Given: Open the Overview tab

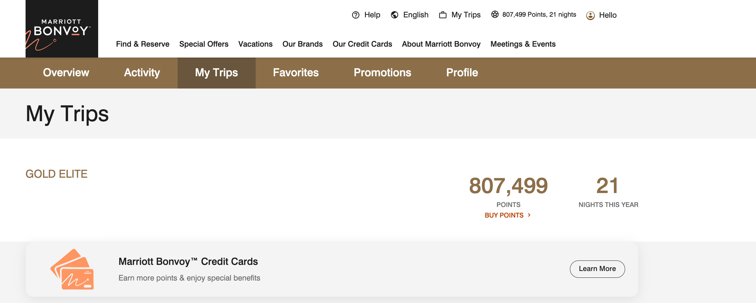Looking at the screenshot, I should 66,73.
